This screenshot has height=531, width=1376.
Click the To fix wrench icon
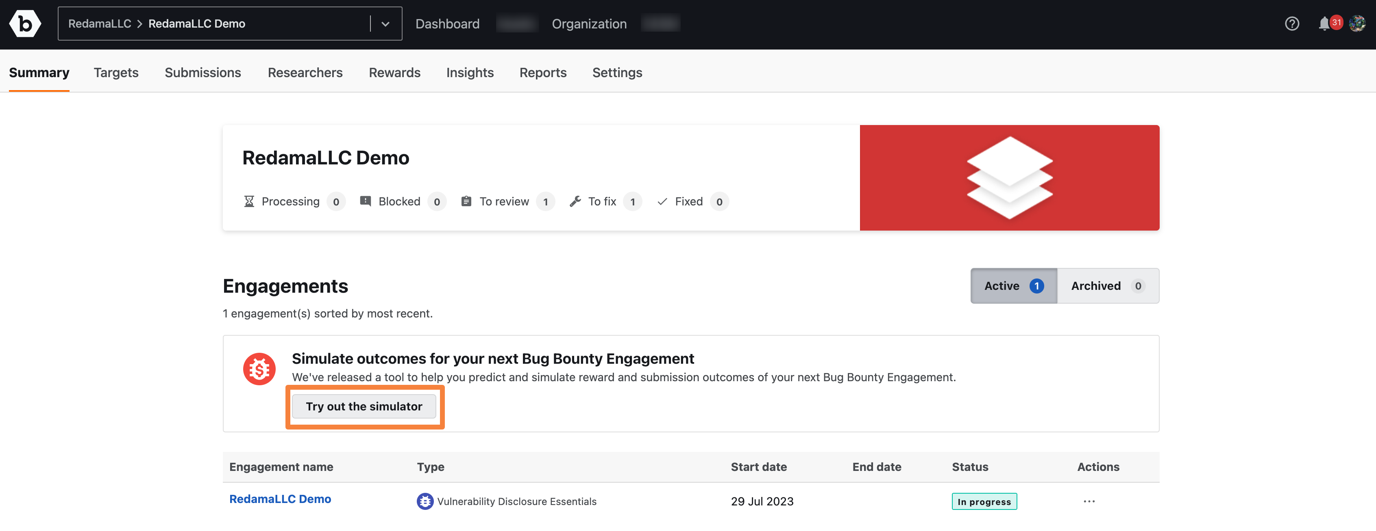(575, 201)
